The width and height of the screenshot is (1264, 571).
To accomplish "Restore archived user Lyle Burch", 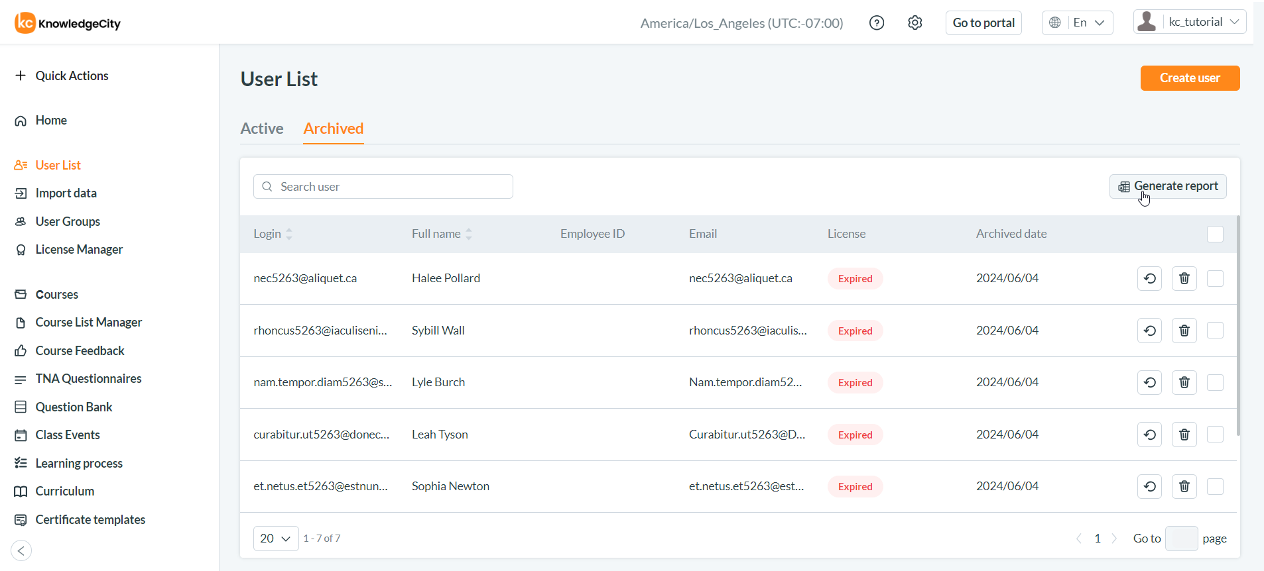I will [1149, 383].
